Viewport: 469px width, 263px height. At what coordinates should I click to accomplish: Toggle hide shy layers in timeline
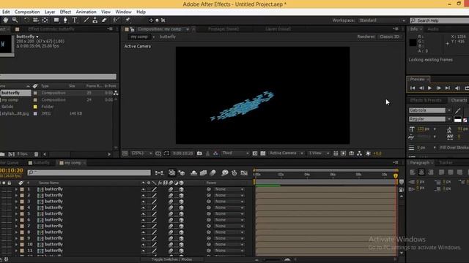tap(193, 173)
